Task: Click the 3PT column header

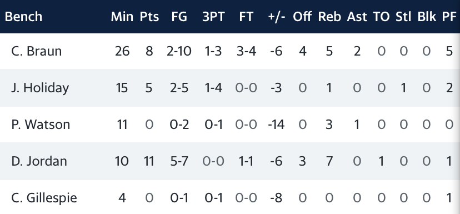Action: (x=213, y=17)
